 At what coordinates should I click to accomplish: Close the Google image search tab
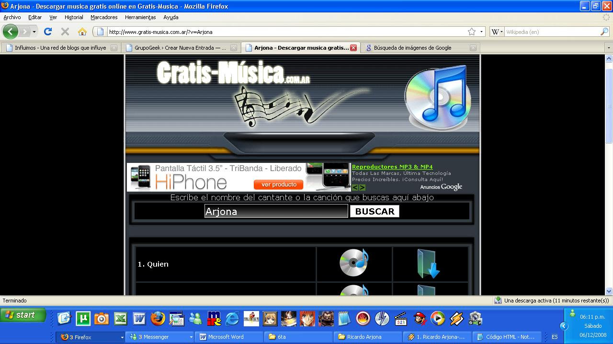473,48
